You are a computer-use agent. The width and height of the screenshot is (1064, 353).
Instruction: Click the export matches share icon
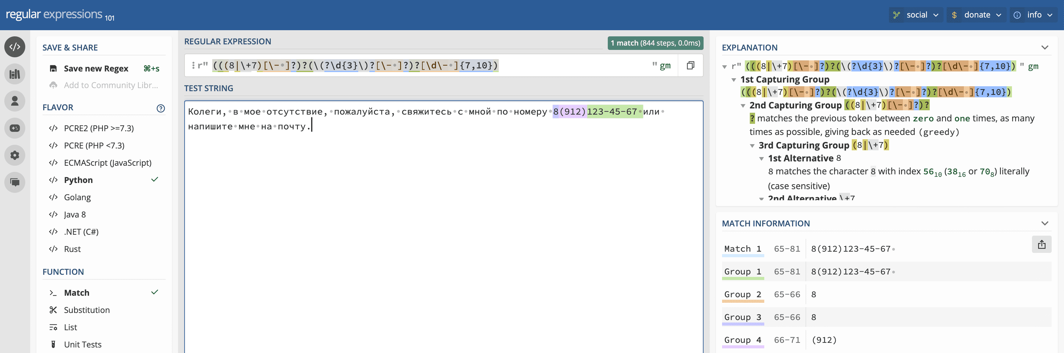pyautogui.click(x=1041, y=245)
